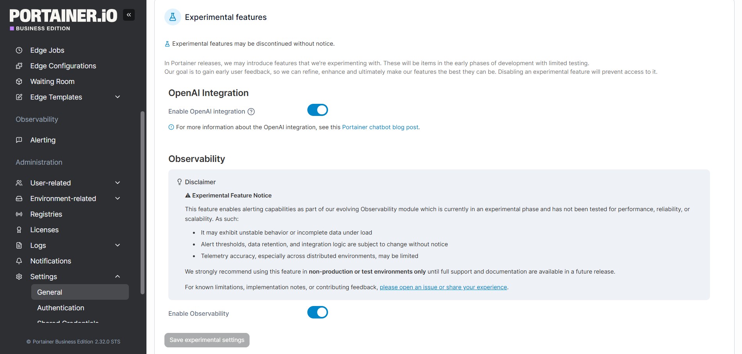Screen dimensions: 742x354
Task: Select the General settings item
Action: [80, 292]
